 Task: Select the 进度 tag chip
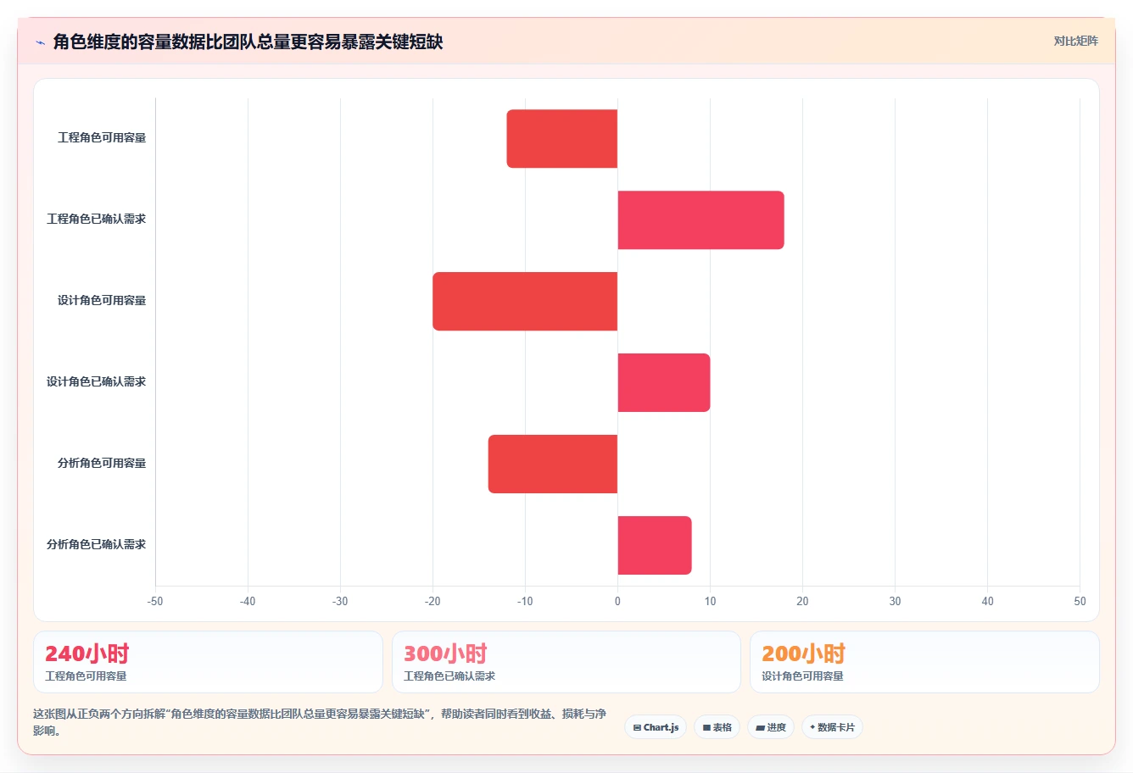pyautogui.click(x=770, y=727)
